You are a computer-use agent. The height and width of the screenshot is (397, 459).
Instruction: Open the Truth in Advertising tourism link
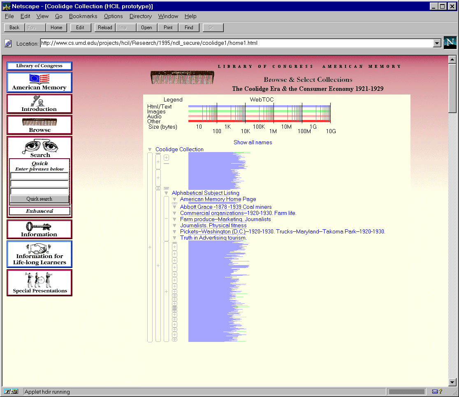213,238
